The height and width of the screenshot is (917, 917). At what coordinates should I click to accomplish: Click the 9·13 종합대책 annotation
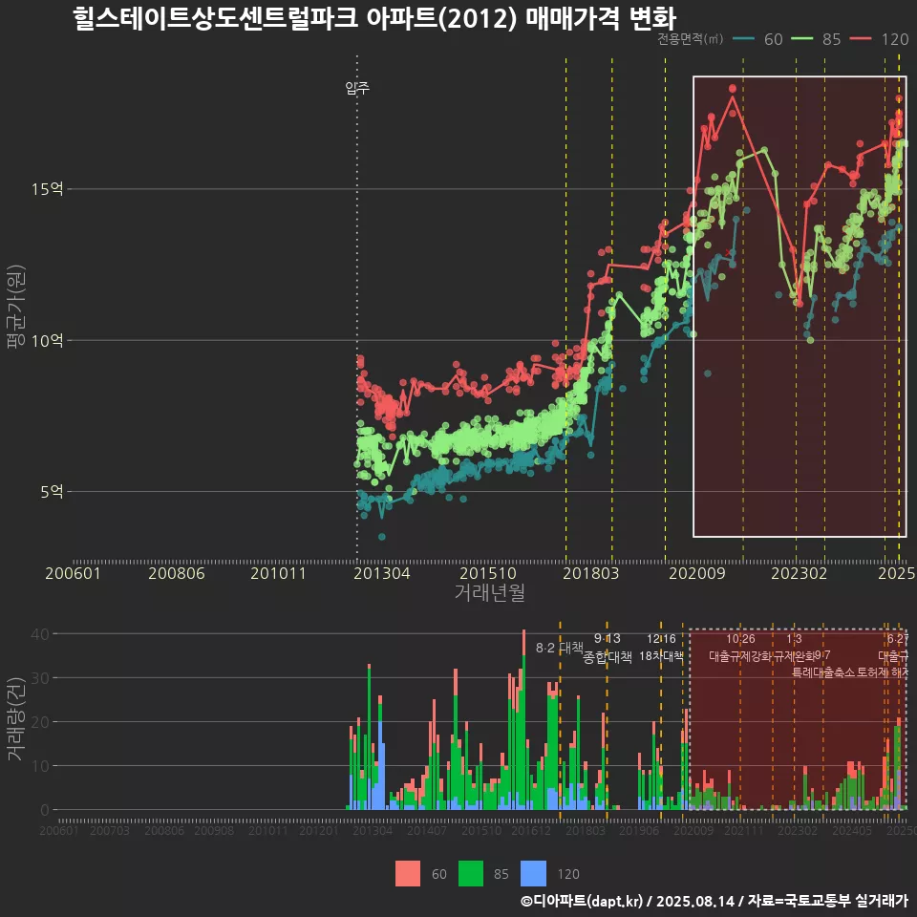click(608, 648)
